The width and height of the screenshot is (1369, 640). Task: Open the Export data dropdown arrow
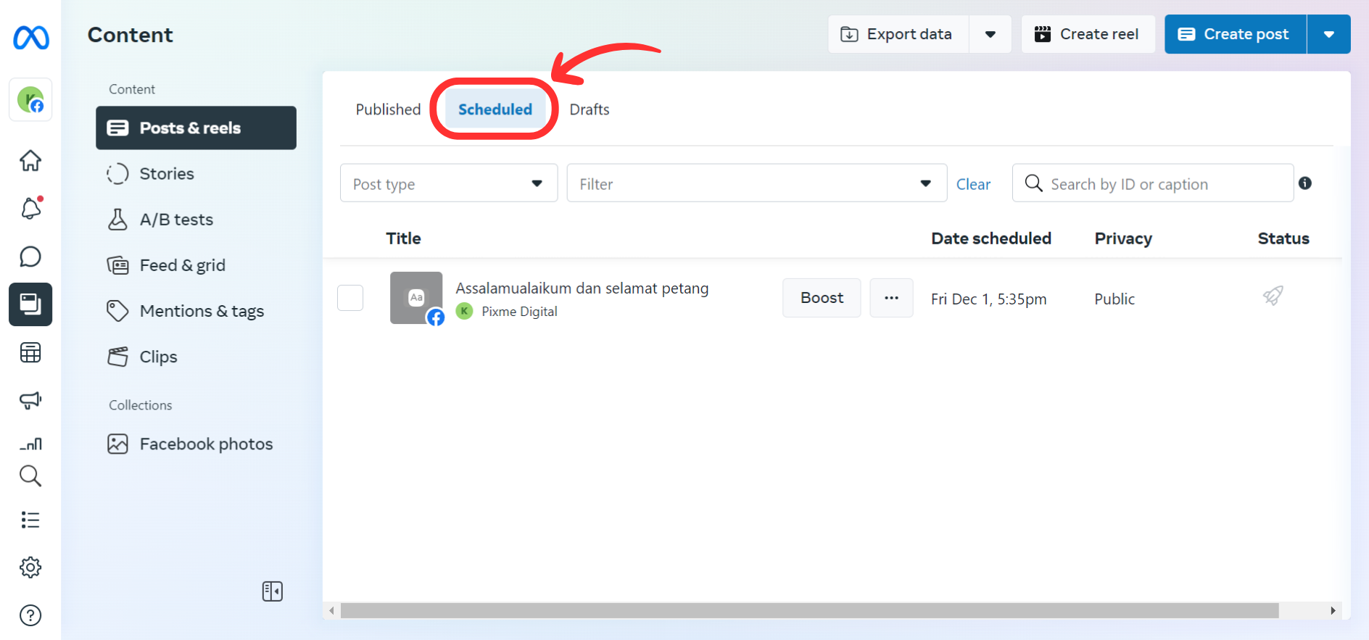tap(990, 34)
